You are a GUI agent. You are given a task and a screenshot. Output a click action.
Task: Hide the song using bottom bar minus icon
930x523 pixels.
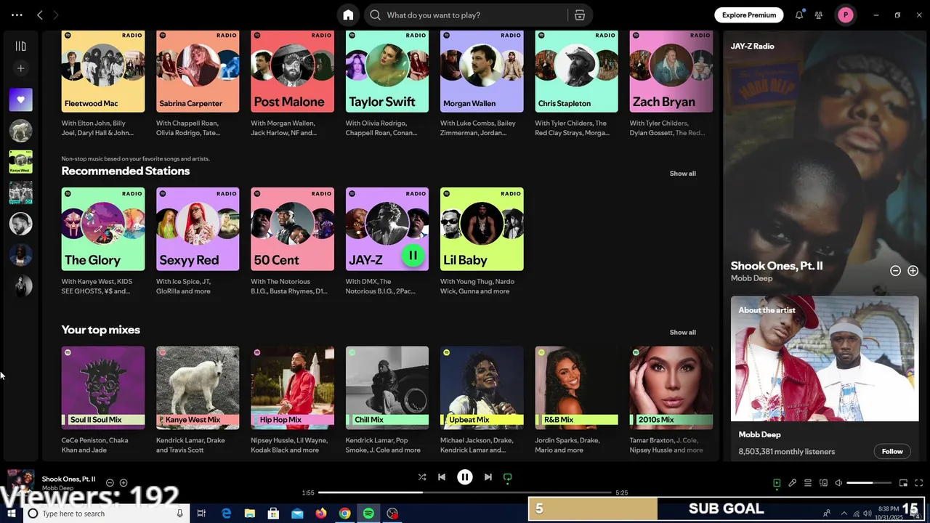pos(110,483)
